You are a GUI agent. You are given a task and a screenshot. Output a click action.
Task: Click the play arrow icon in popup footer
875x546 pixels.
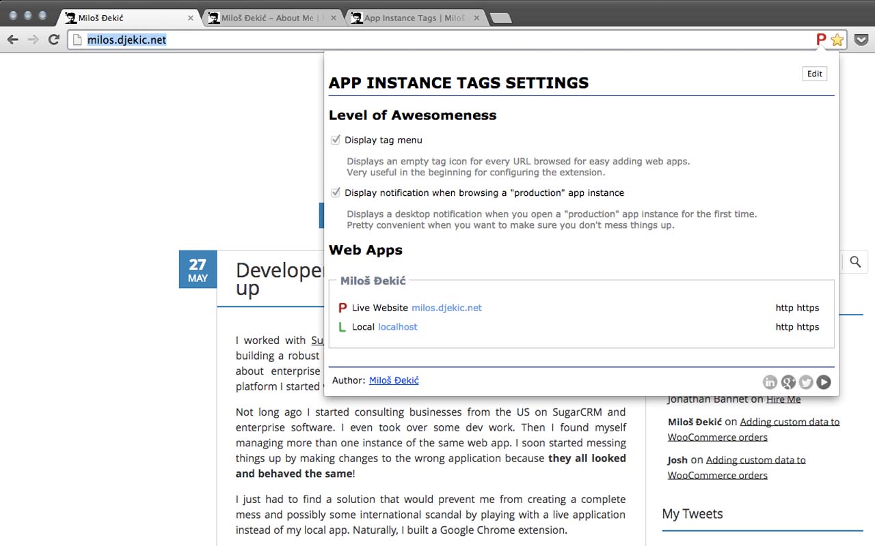(x=824, y=382)
